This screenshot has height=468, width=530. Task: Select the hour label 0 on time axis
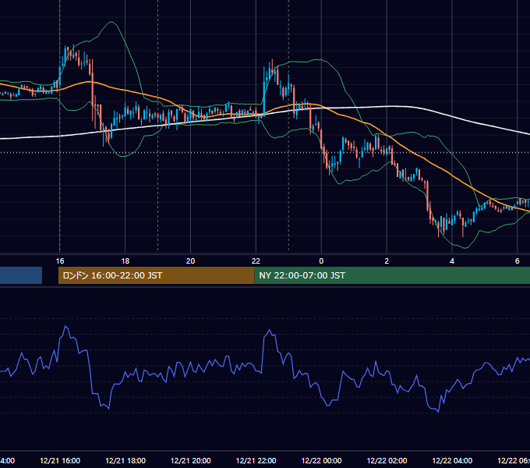tap(321, 261)
